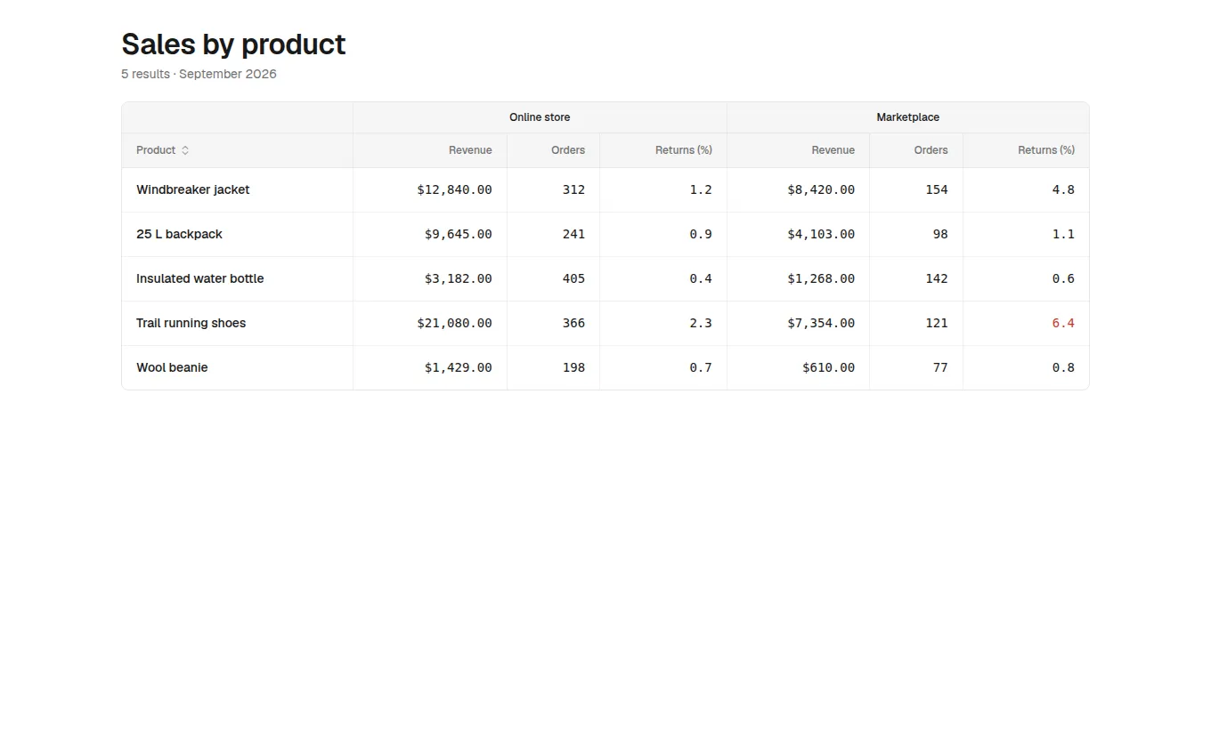The width and height of the screenshot is (1211, 756).
Task: Select the Online store group header
Action: (540, 117)
